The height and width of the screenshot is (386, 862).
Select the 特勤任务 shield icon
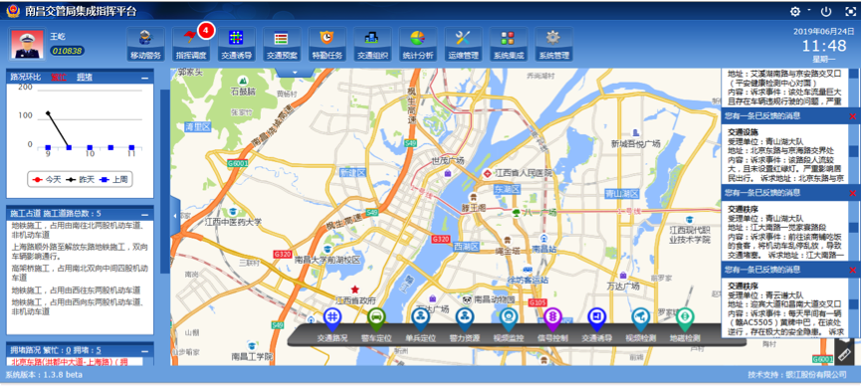[x=327, y=44]
